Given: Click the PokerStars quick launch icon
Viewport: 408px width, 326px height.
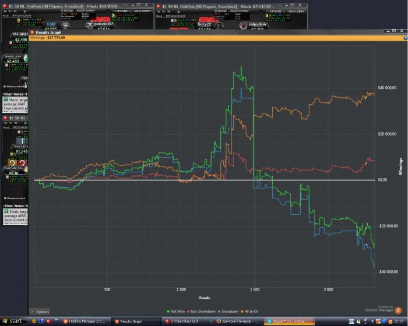Looking at the screenshot, I should (x=48, y=321).
